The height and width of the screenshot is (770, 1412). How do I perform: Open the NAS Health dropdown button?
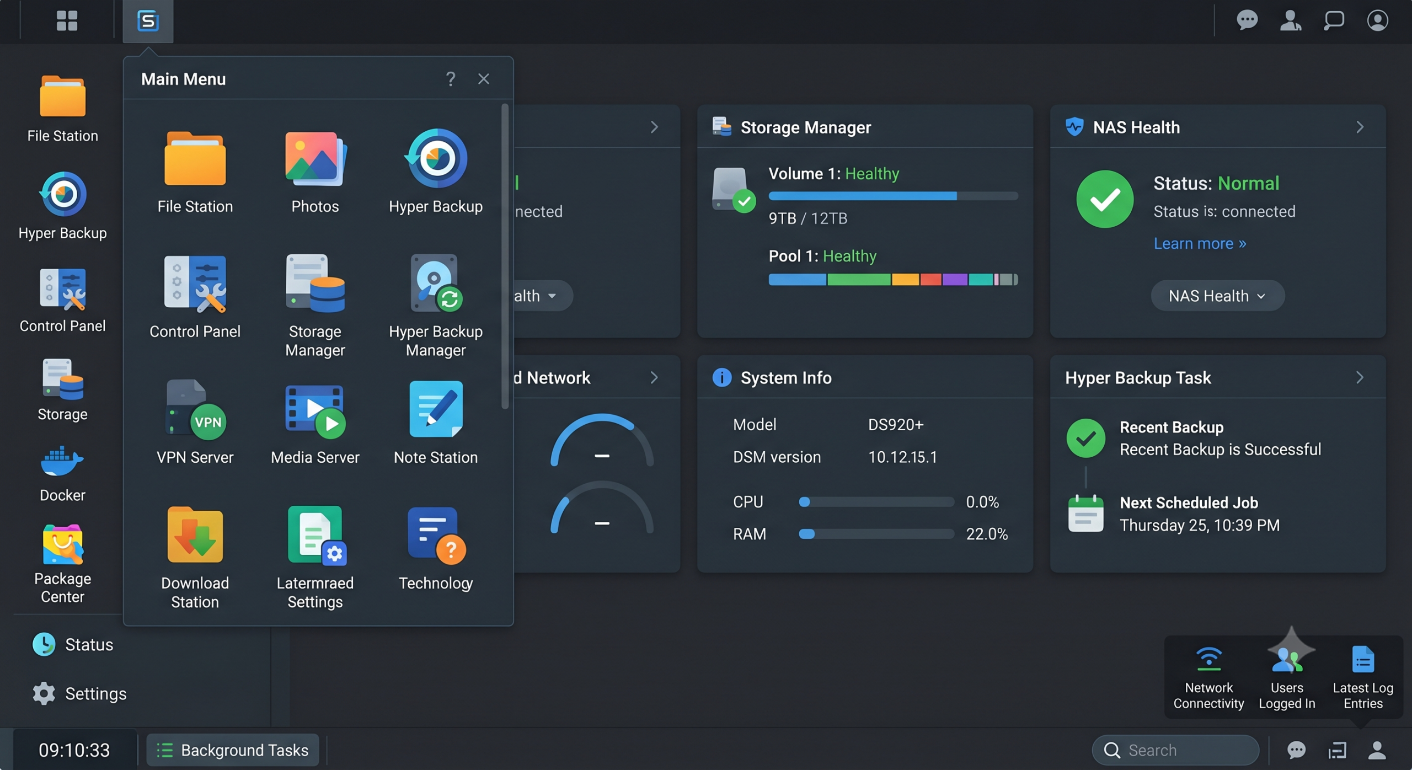(x=1217, y=296)
